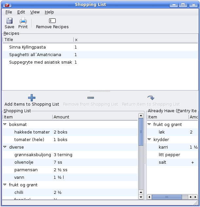Collapse the boksmat category
200x207 pixels.
pos(5,125)
